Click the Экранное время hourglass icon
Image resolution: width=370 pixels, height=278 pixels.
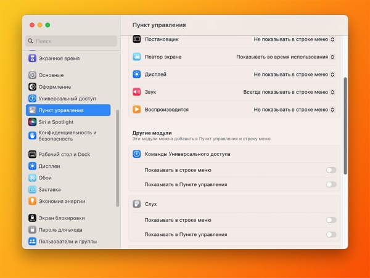(33, 59)
